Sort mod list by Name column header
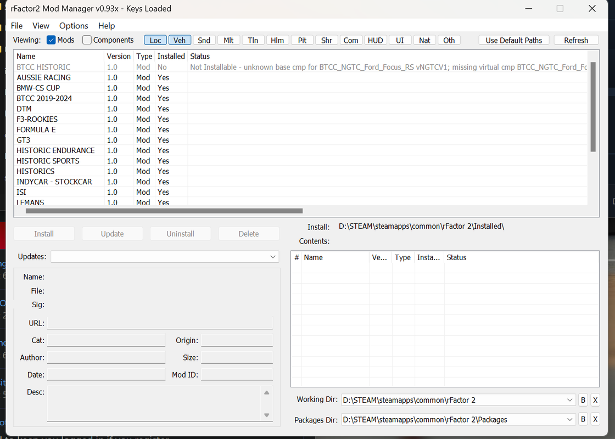The height and width of the screenshot is (439, 615). 59,57
